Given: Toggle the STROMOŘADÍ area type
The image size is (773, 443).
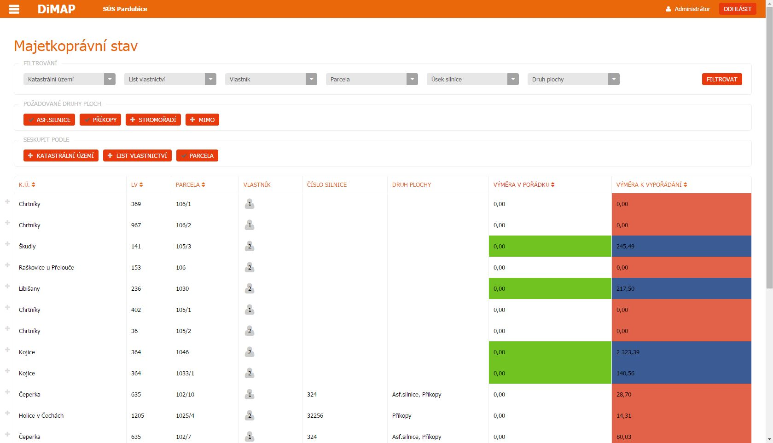Looking at the screenshot, I should [153, 120].
